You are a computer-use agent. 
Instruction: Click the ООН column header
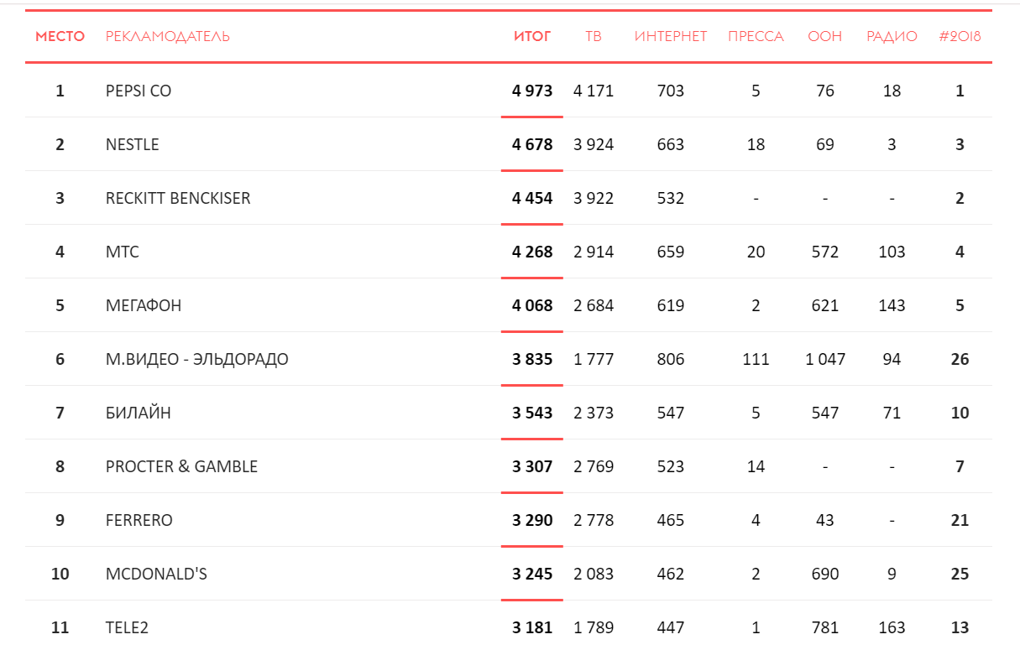coord(825,36)
